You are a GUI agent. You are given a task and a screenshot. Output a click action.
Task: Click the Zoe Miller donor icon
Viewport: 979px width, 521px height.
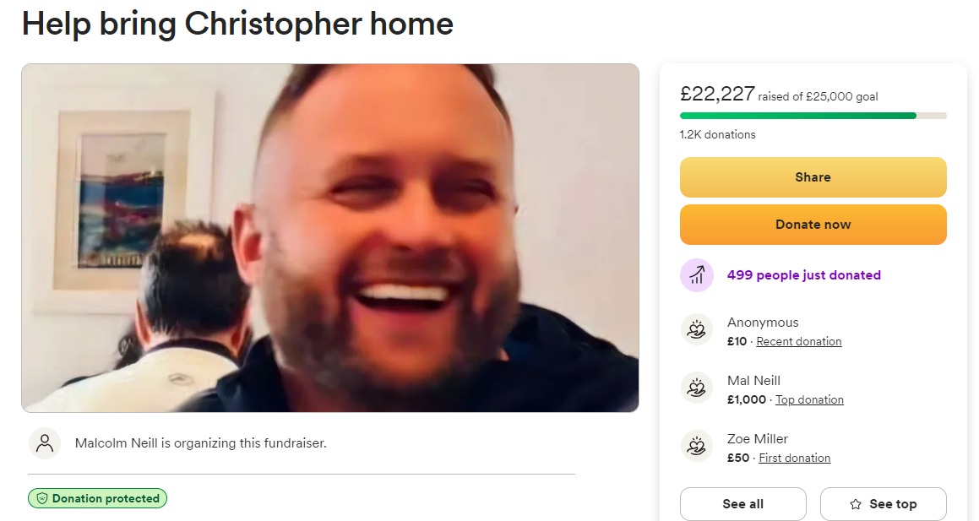[x=697, y=446]
